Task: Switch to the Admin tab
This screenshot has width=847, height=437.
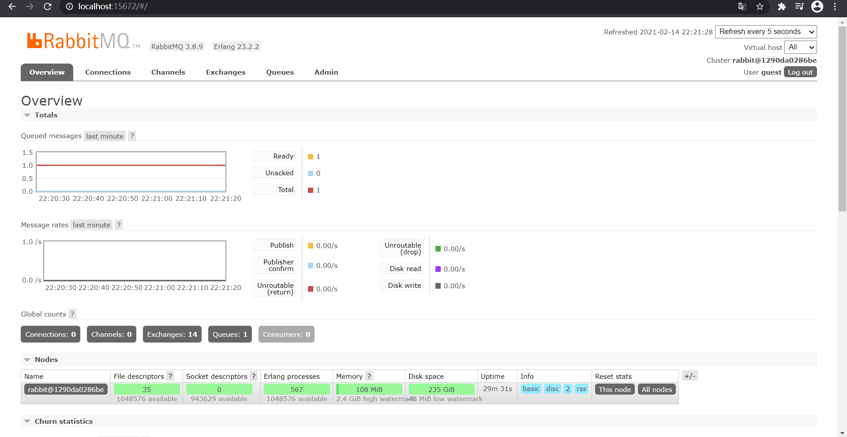Action: point(326,72)
